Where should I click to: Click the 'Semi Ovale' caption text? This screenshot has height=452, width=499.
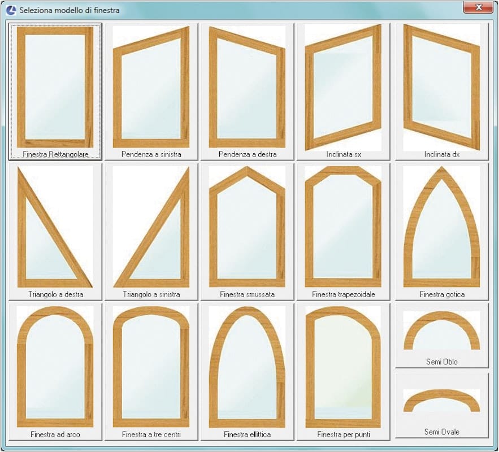tap(441, 432)
